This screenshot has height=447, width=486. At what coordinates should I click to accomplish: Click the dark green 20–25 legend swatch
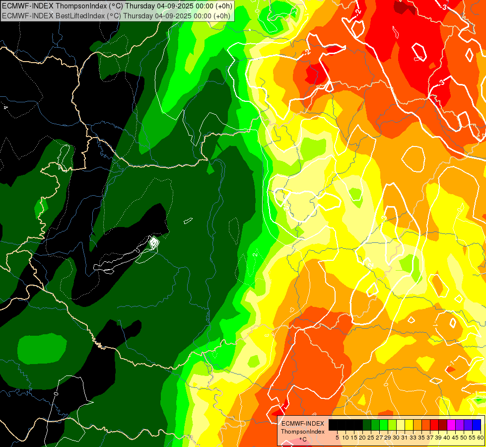click(367, 425)
